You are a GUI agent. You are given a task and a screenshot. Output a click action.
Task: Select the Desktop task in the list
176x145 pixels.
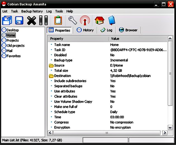click(13, 30)
